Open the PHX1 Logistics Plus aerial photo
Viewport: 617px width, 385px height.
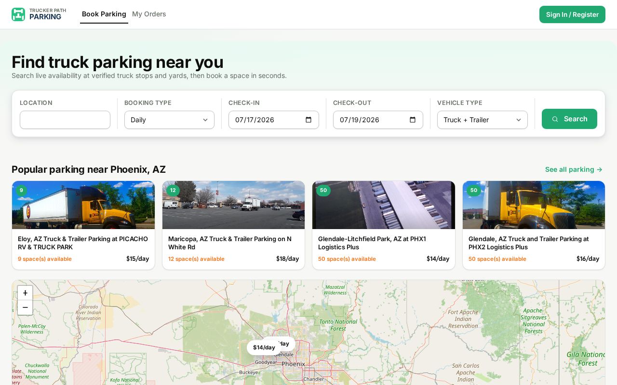[x=384, y=205]
